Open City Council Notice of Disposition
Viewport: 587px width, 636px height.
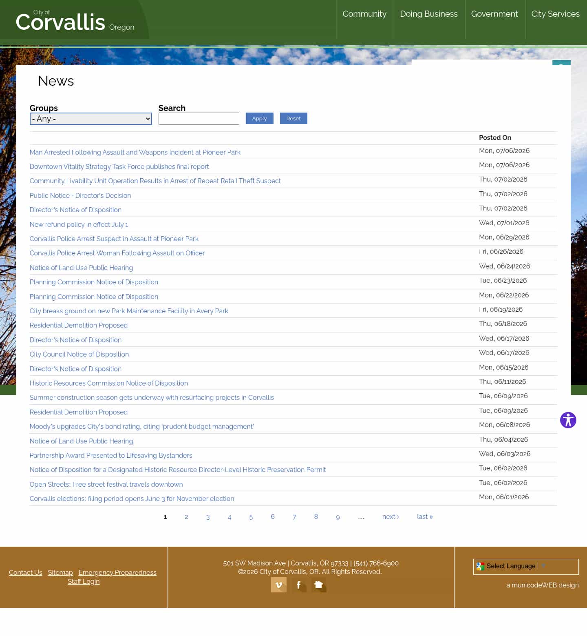(x=79, y=354)
